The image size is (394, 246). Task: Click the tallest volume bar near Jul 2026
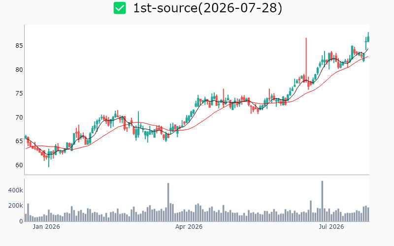pos(322,201)
